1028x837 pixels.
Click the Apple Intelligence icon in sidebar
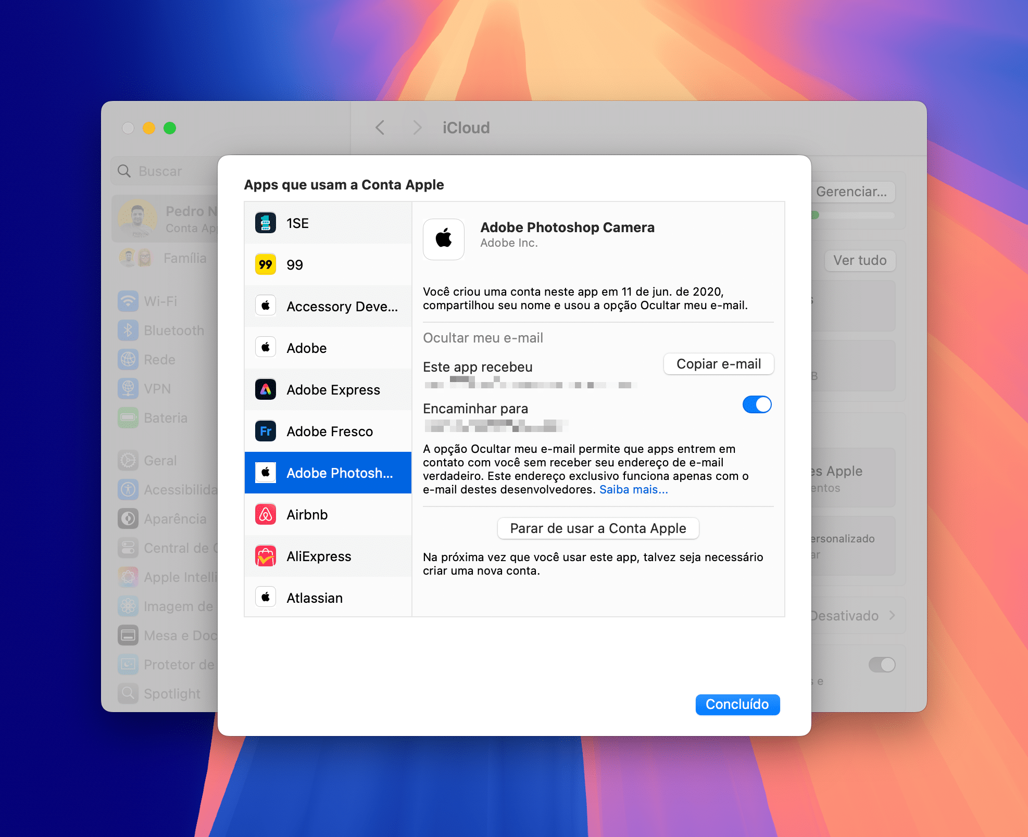click(x=128, y=577)
